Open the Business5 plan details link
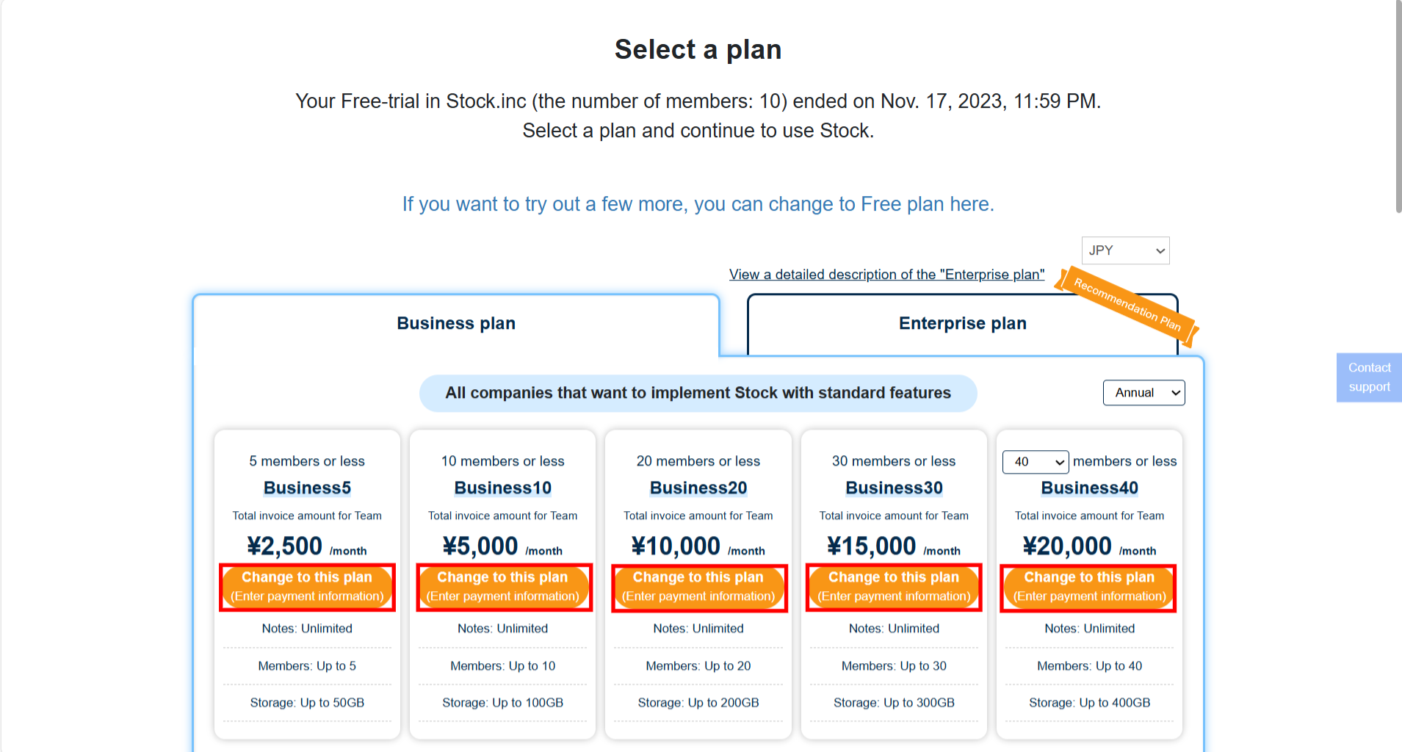Image resolution: width=1402 pixels, height=752 pixels. [307, 488]
